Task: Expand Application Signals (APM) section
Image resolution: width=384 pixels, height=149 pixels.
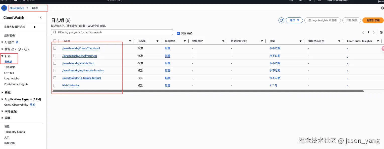Action: [3, 99]
